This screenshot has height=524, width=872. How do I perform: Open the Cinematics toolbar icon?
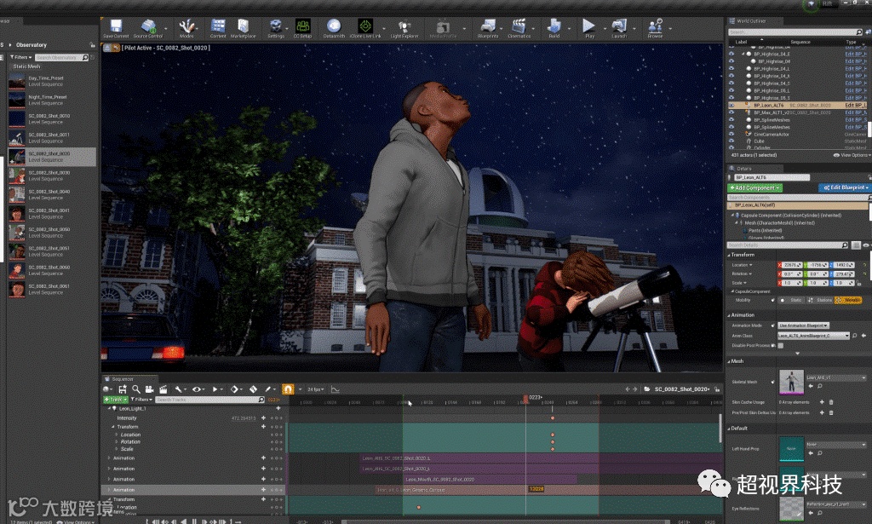(x=519, y=26)
